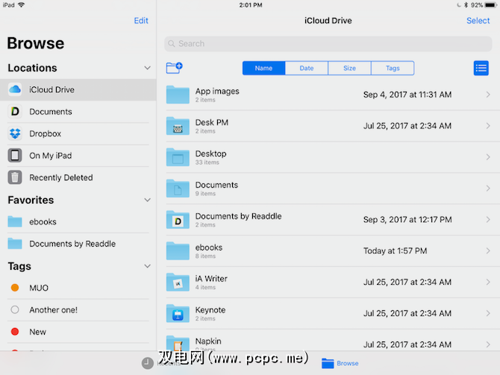The image size is (500, 375).
Task: Select 'Recently Deleted' text in Locations
Action: [x=61, y=177]
